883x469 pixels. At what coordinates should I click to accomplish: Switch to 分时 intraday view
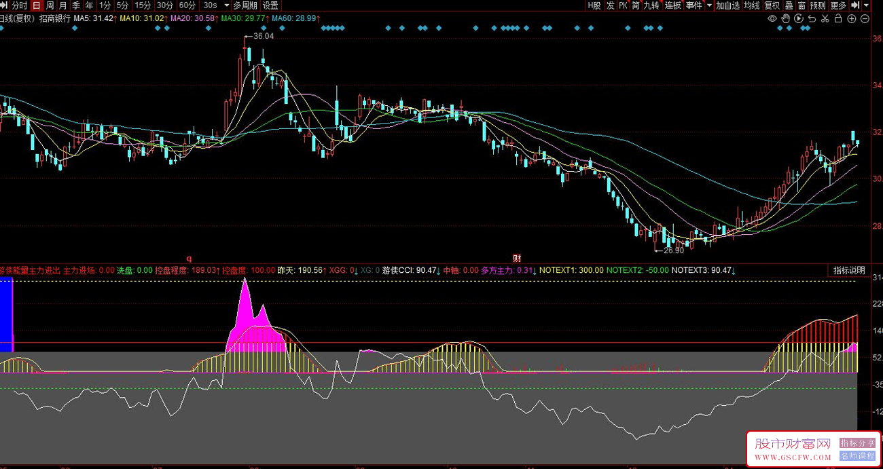20,5
